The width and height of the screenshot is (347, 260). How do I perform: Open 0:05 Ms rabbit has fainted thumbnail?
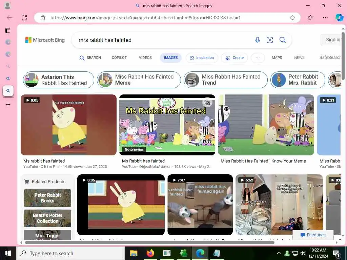[x=68, y=125]
